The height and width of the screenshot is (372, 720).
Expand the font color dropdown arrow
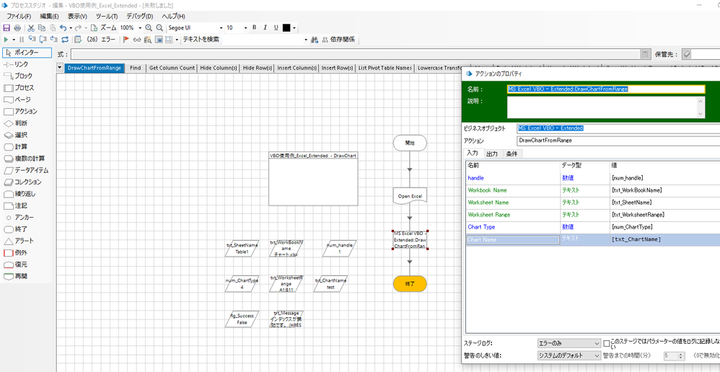(x=294, y=27)
